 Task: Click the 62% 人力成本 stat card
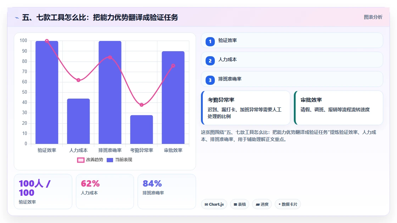105,192
